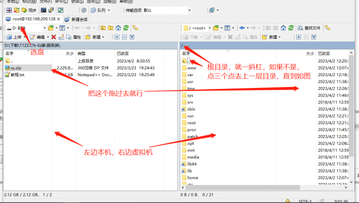Click remote scrollbar right arrow
The image size is (359, 203).
[346, 188]
